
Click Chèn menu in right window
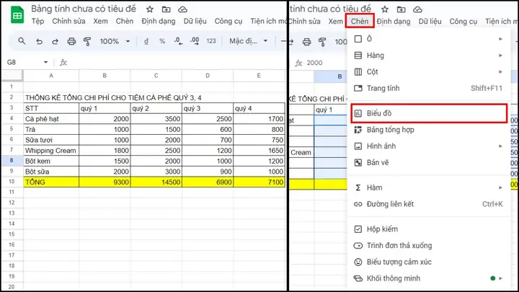(360, 21)
